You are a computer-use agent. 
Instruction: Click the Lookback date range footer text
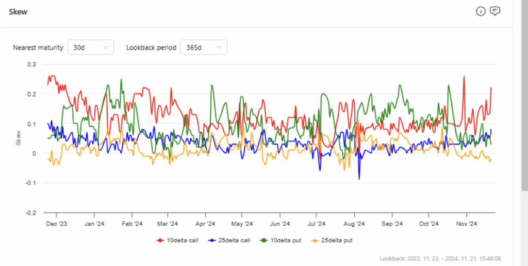pyautogui.click(x=440, y=259)
